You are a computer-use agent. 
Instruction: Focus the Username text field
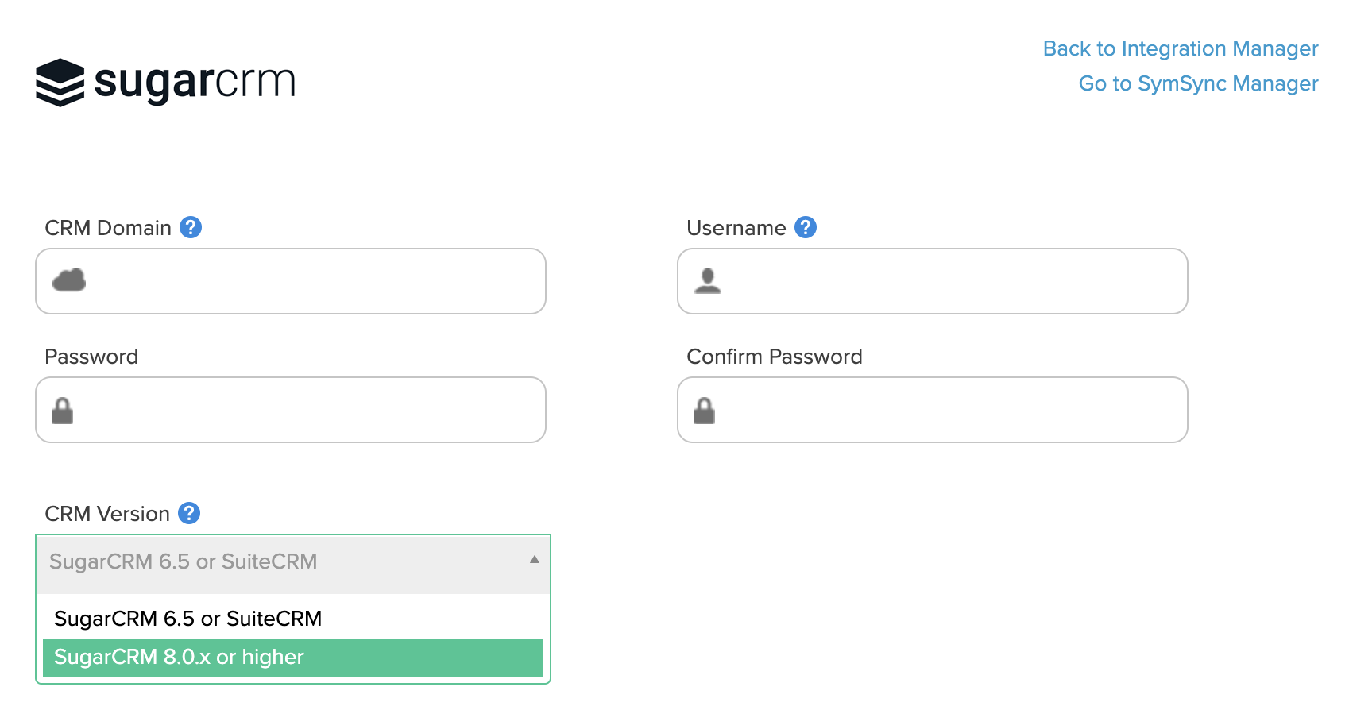933,281
